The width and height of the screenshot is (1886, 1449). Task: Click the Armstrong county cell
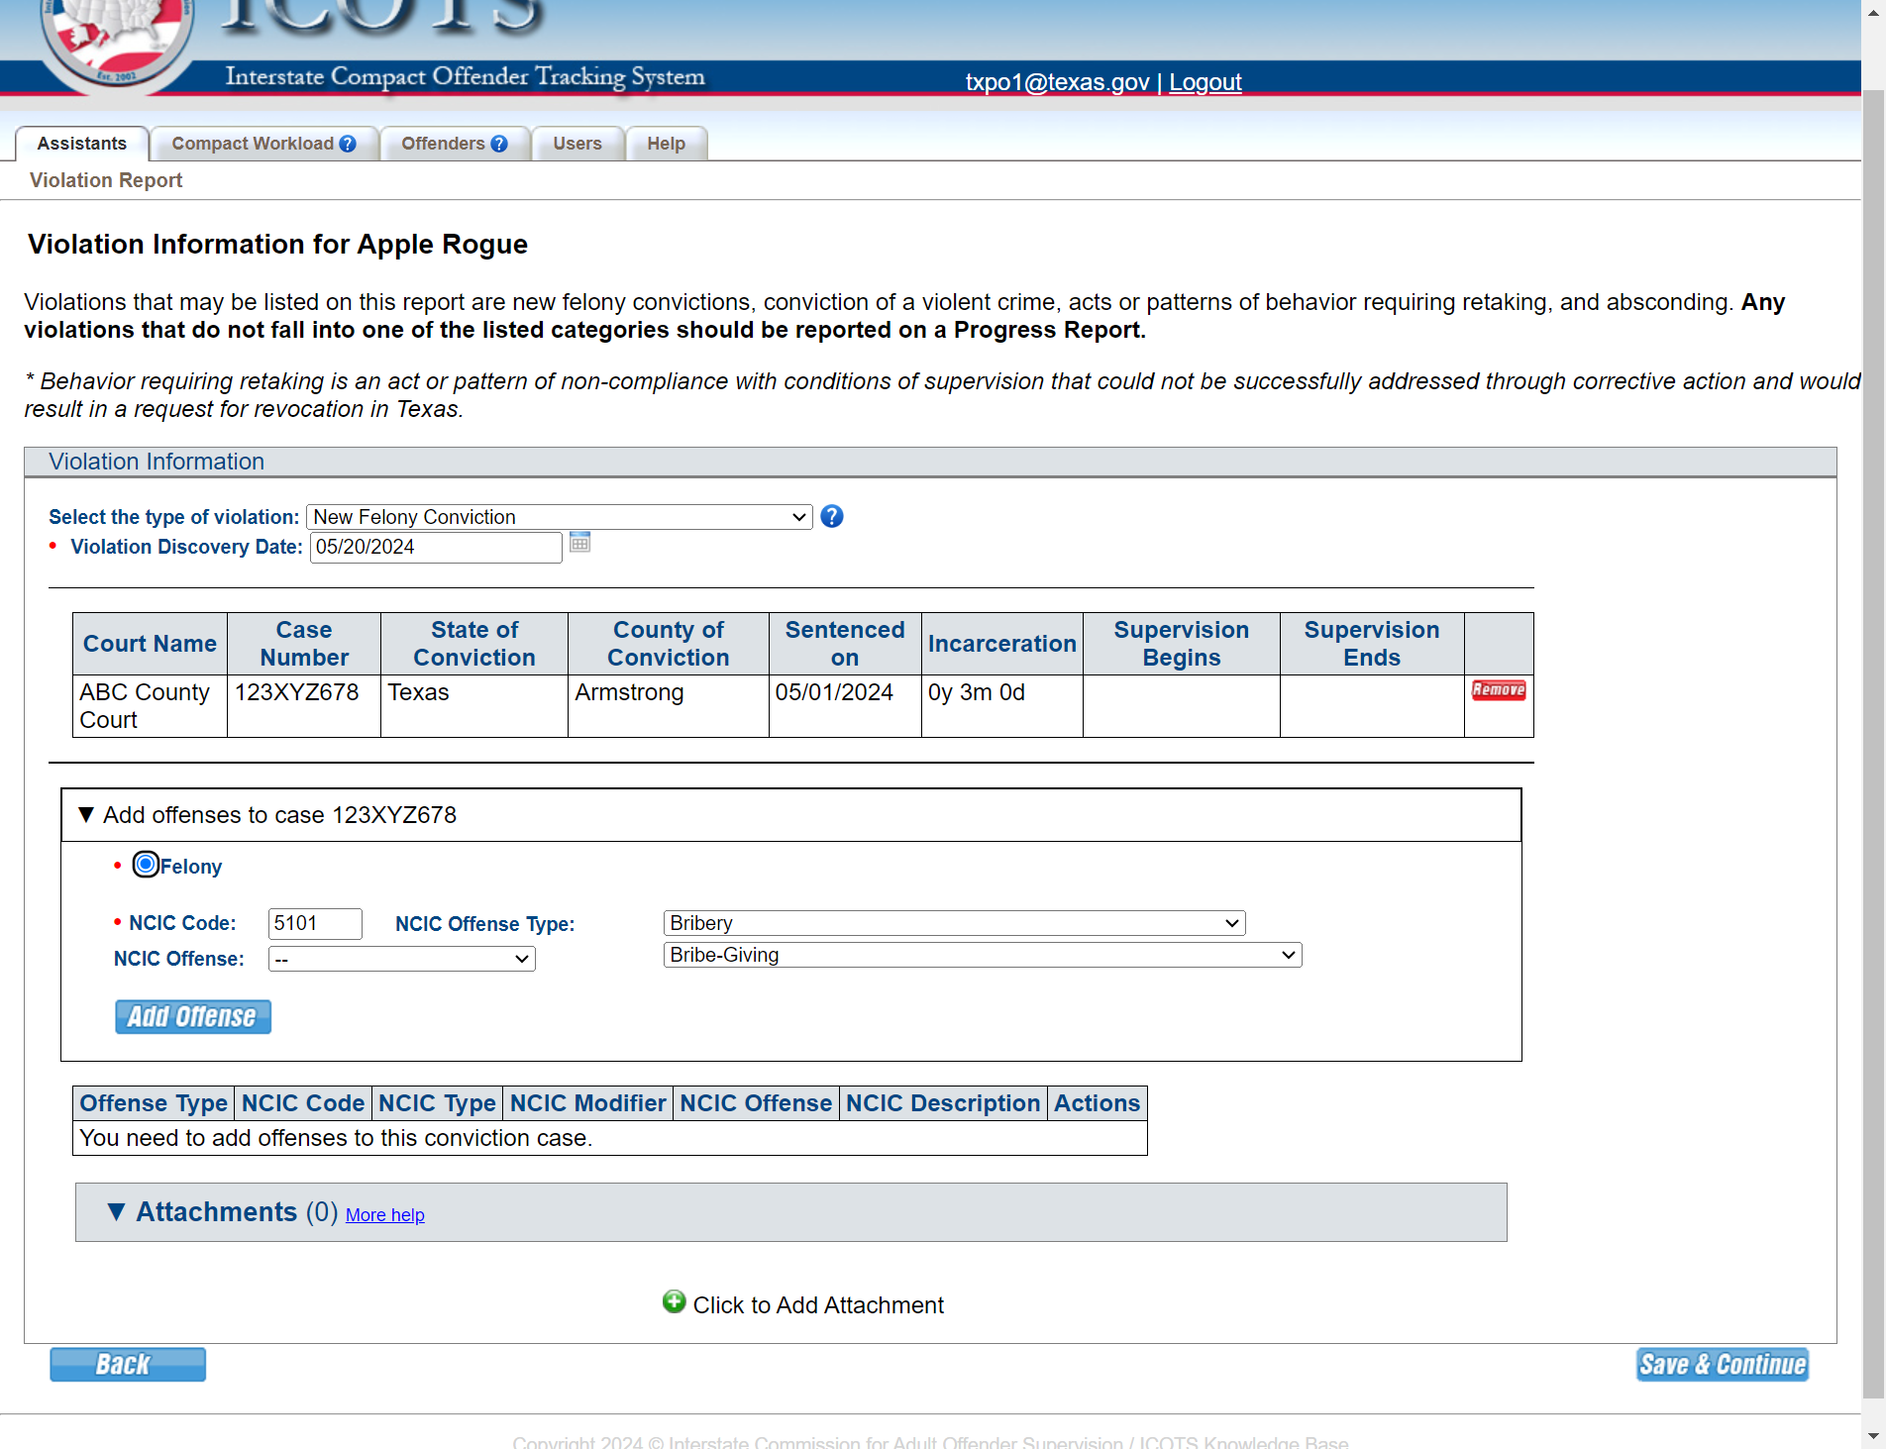669,706
